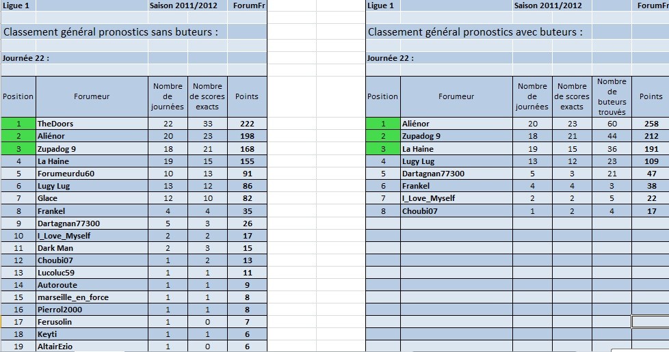Image resolution: width=669 pixels, height=352 pixels.
Task: Click the Pierrol2000 name cell
Action: pyautogui.click(x=92, y=310)
